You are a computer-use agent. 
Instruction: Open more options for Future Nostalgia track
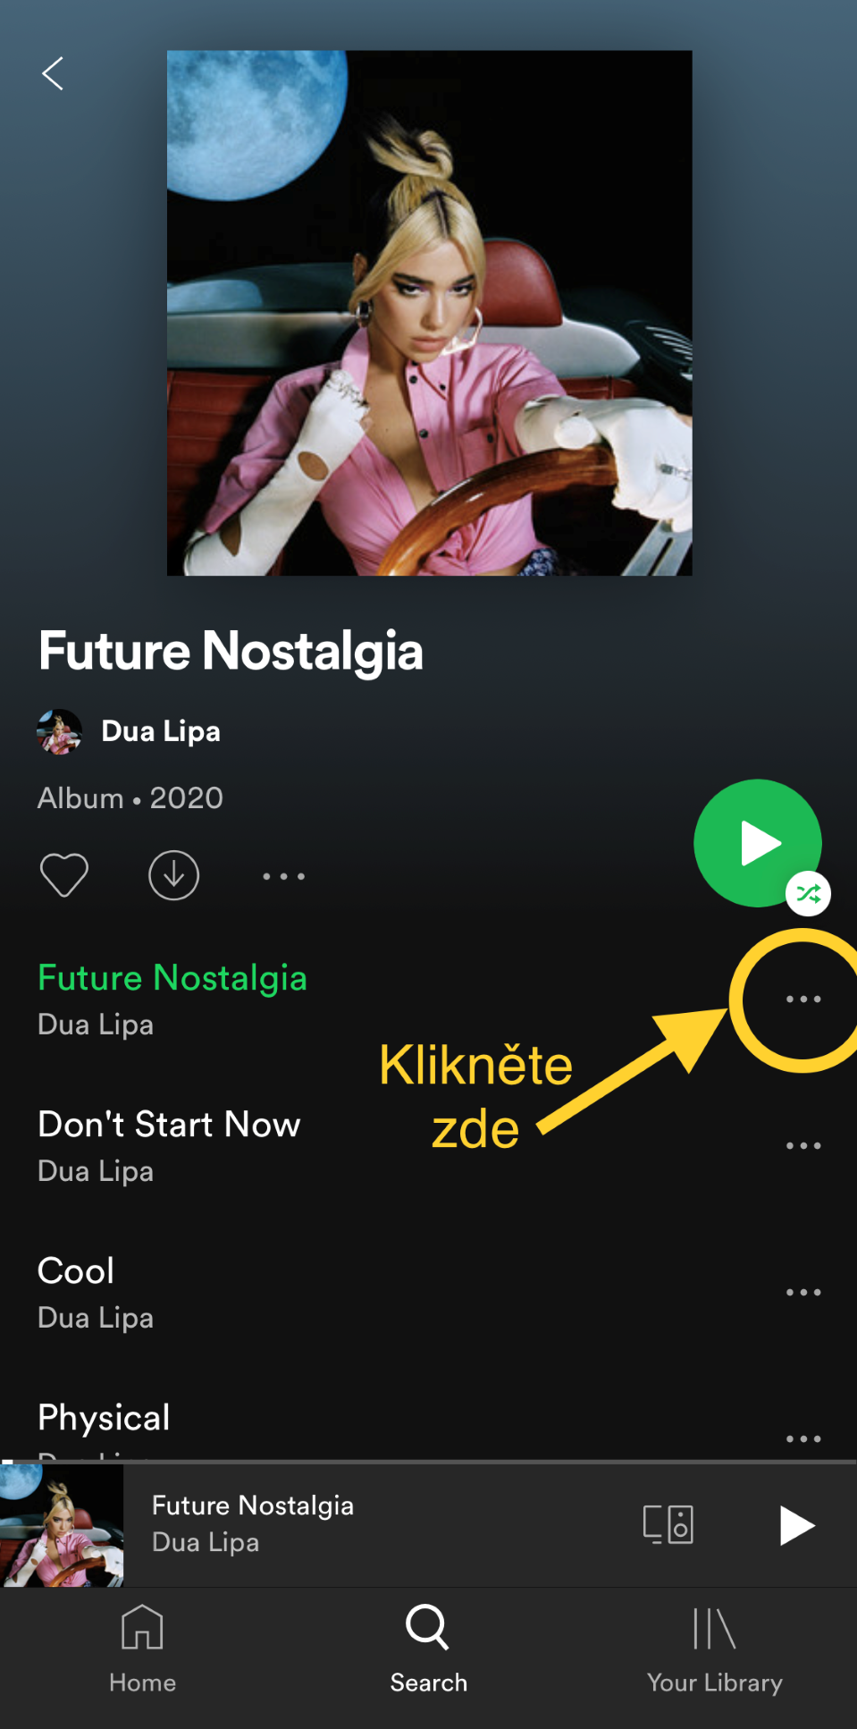[x=803, y=999]
